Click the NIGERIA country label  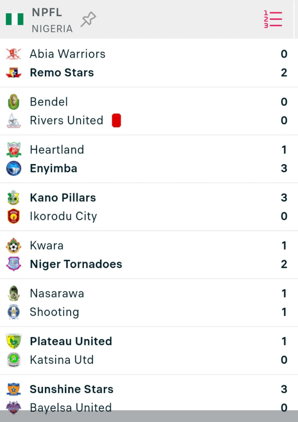tap(52, 29)
